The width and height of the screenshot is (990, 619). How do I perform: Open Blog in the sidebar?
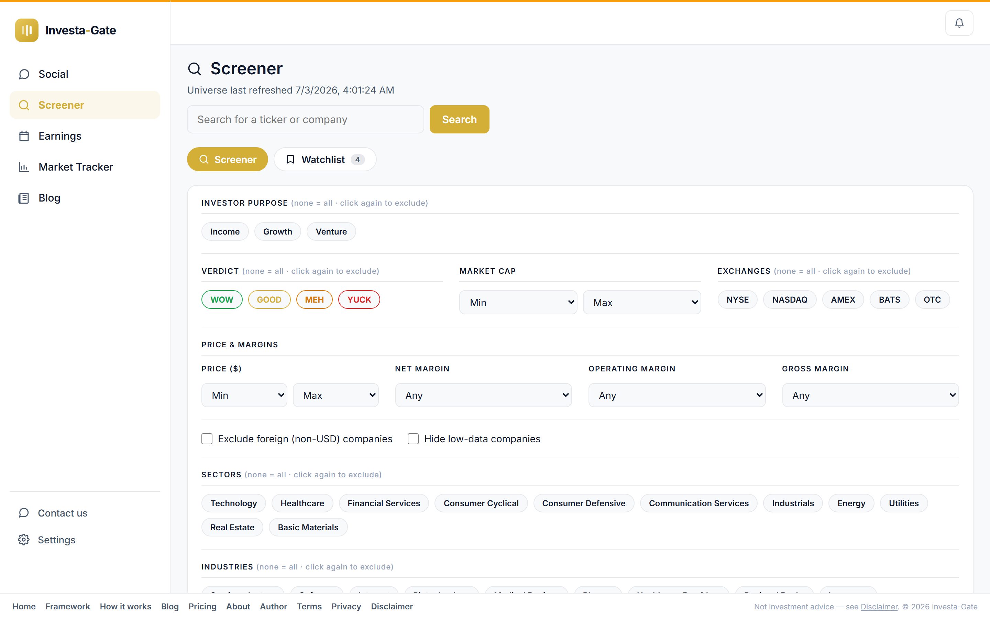[85, 198]
